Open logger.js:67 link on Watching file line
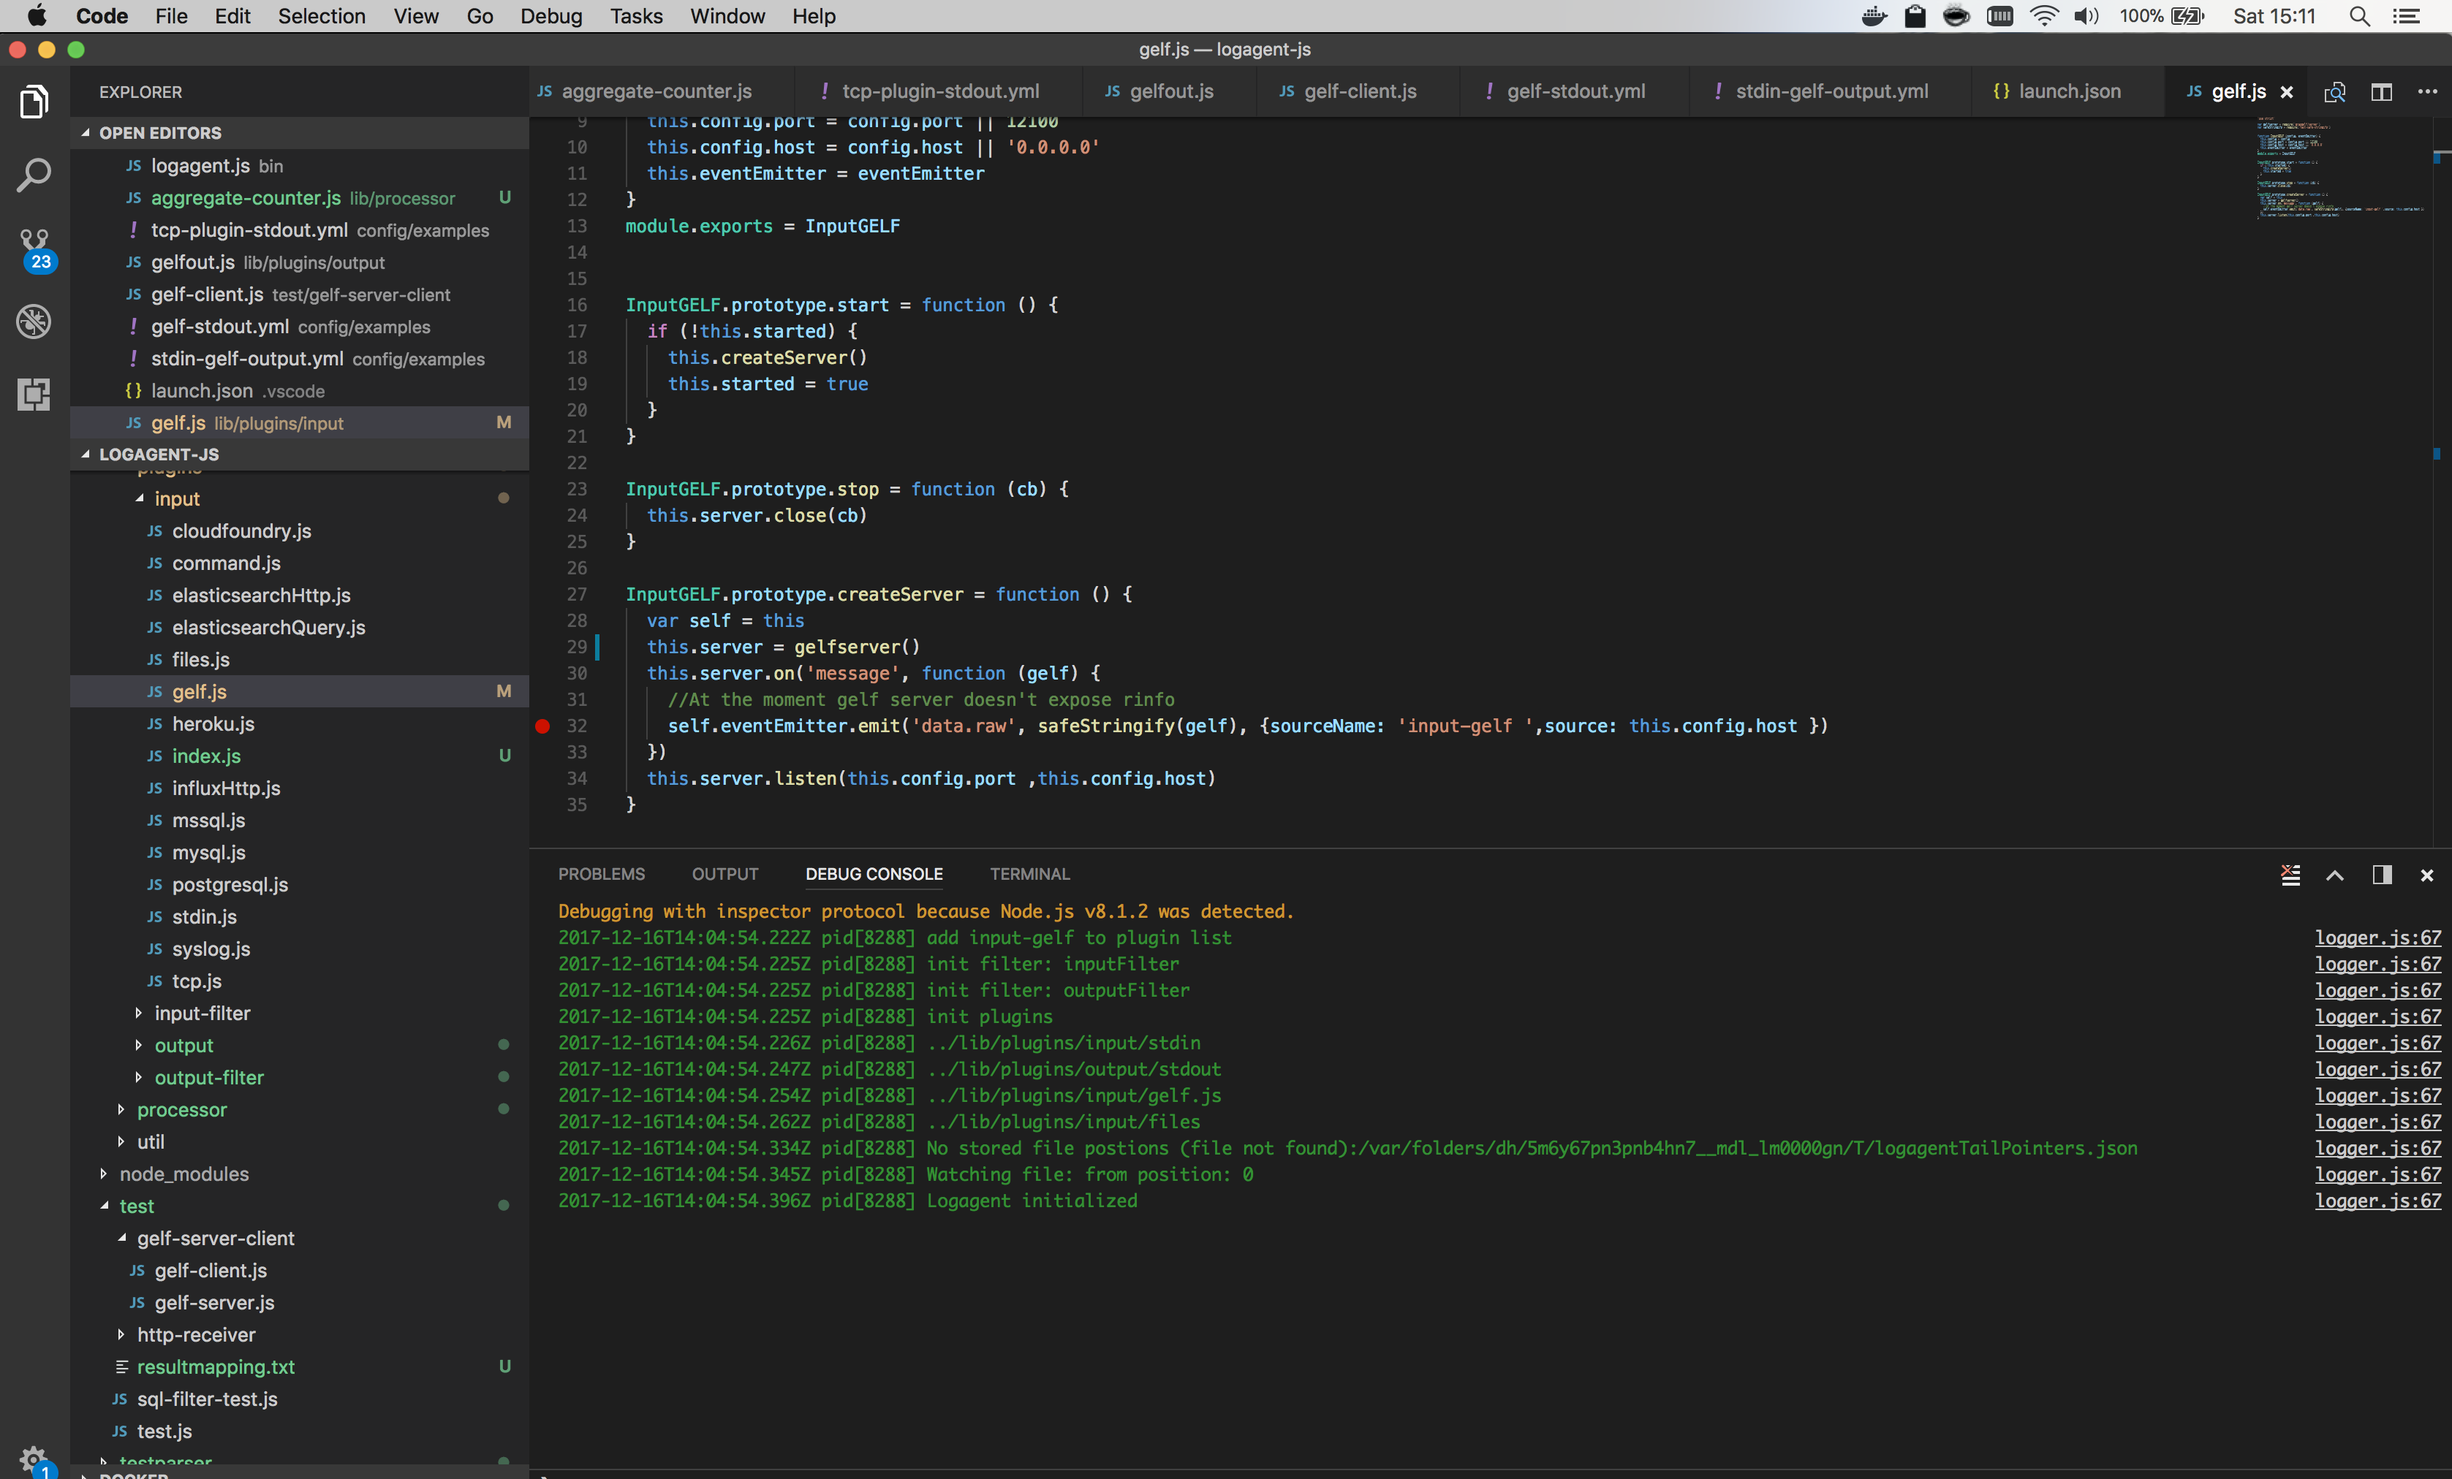The width and height of the screenshot is (2452, 1479). pyautogui.click(x=2377, y=1174)
